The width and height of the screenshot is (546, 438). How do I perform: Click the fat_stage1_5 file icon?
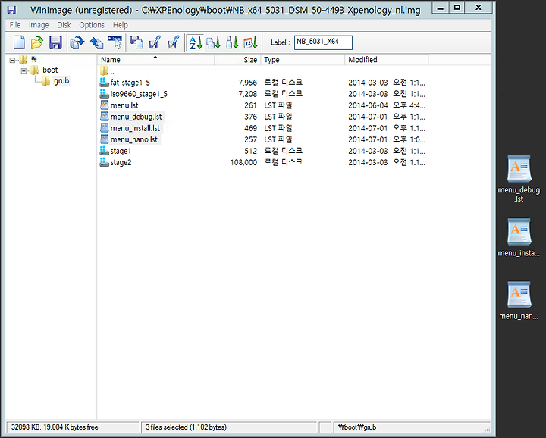coord(104,83)
